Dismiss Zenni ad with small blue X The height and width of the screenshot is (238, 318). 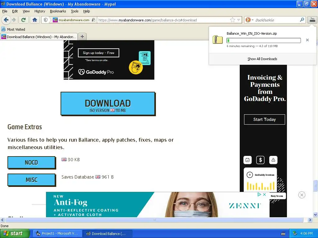tap(265, 195)
